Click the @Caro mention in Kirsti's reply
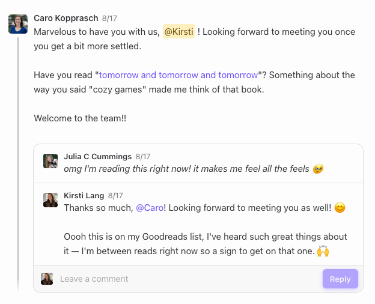Viewport: 375px width, 304px height. pos(150,208)
